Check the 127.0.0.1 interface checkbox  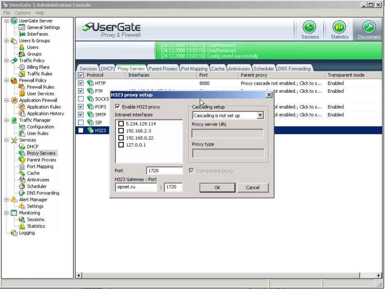tap(121, 145)
